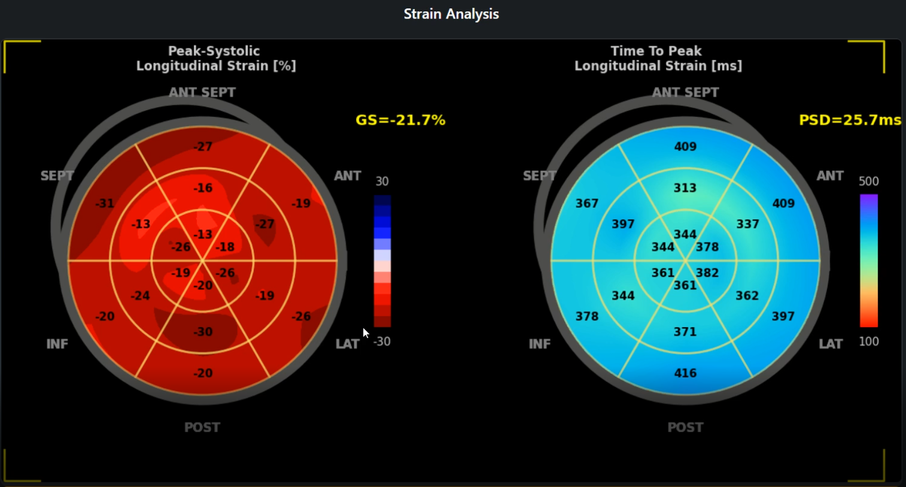Click the Time To Peak Longitudinal Strain heading
Screen dimensions: 906x487
658,59
